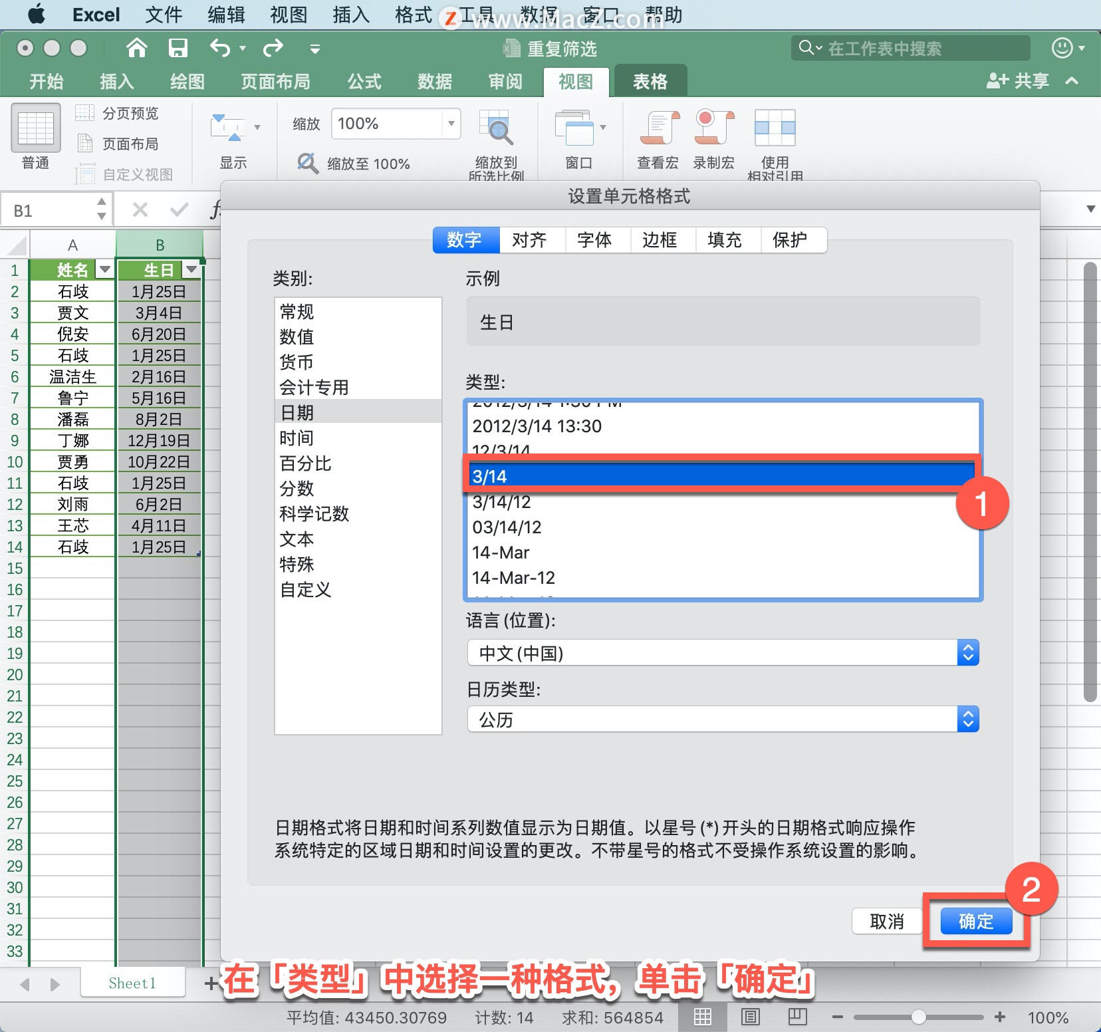
Task: Click the 录制宏 record macro icon
Action: tap(714, 128)
